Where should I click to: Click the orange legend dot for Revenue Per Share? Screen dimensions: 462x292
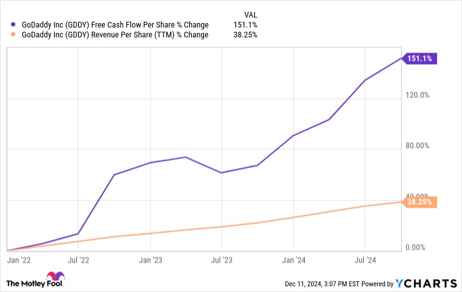13,35
